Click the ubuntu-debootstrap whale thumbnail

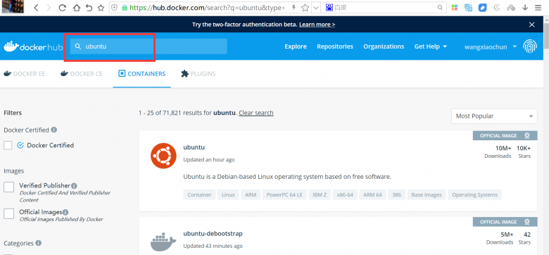click(163, 242)
